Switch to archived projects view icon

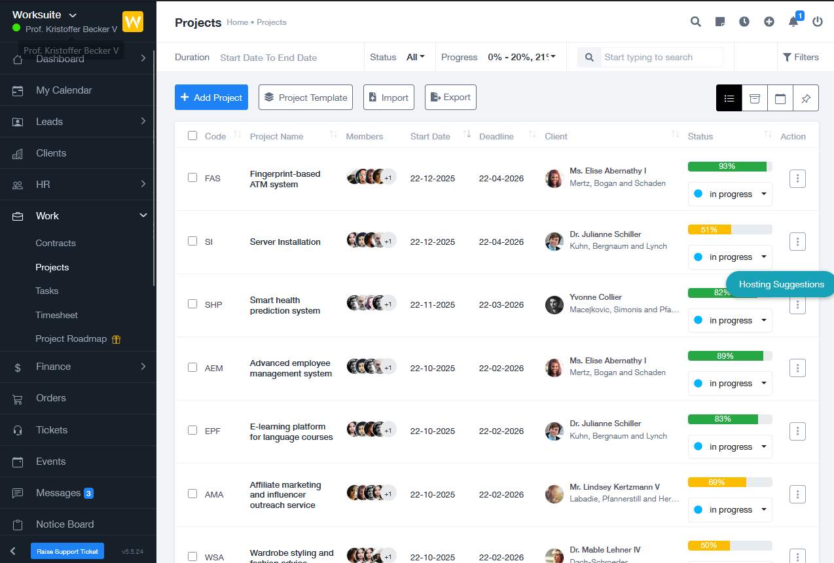[x=755, y=98]
